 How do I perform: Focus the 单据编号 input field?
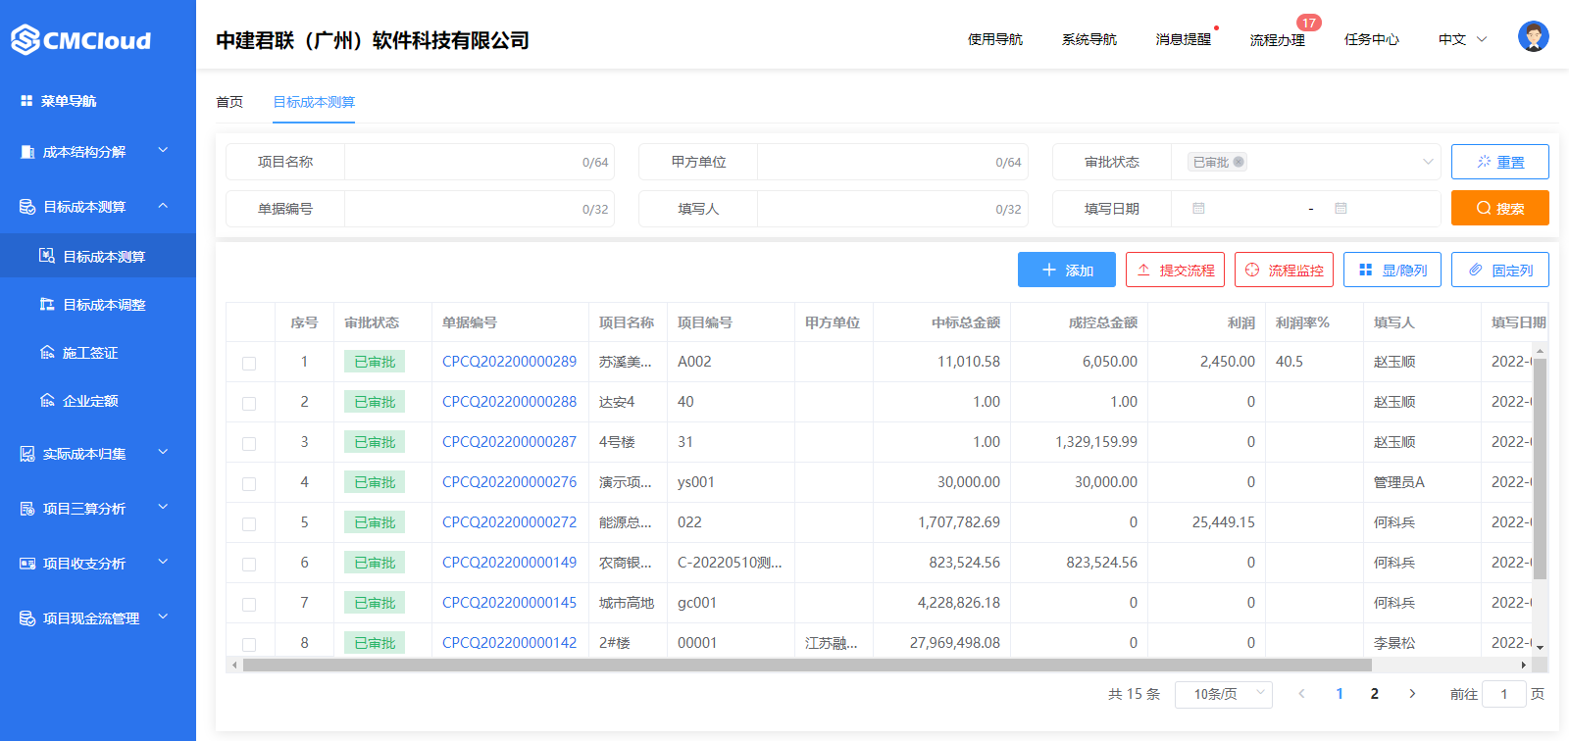click(x=479, y=209)
